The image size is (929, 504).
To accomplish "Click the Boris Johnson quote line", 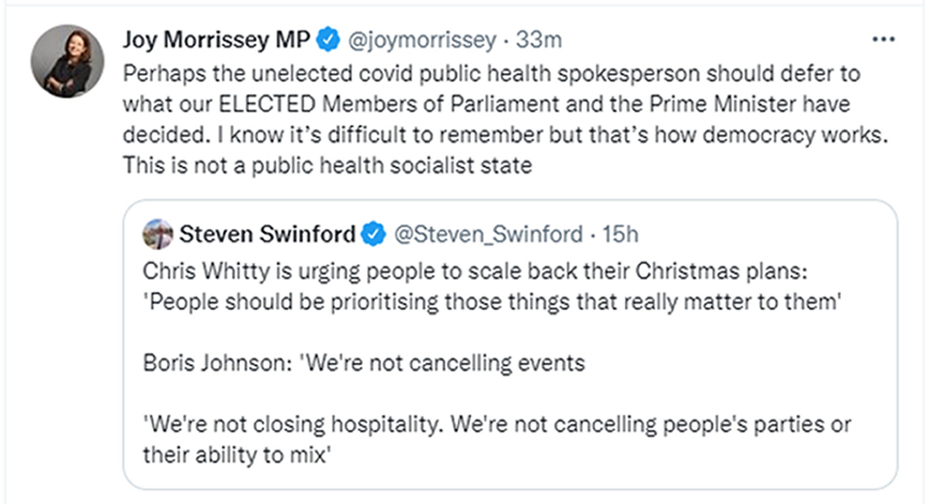I will click(x=363, y=363).
